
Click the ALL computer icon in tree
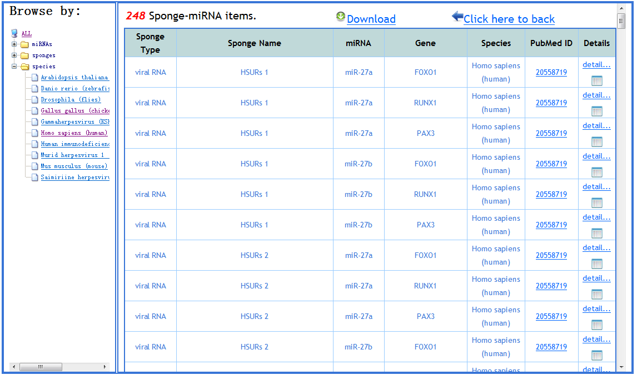point(14,33)
